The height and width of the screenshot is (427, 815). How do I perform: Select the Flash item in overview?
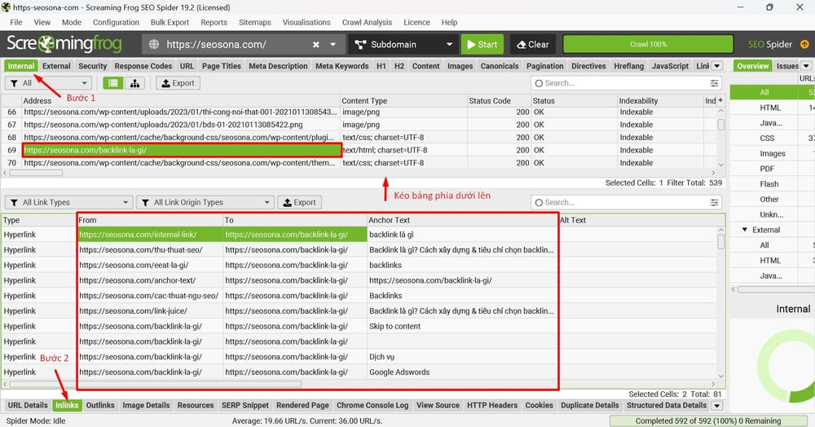(769, 184)
